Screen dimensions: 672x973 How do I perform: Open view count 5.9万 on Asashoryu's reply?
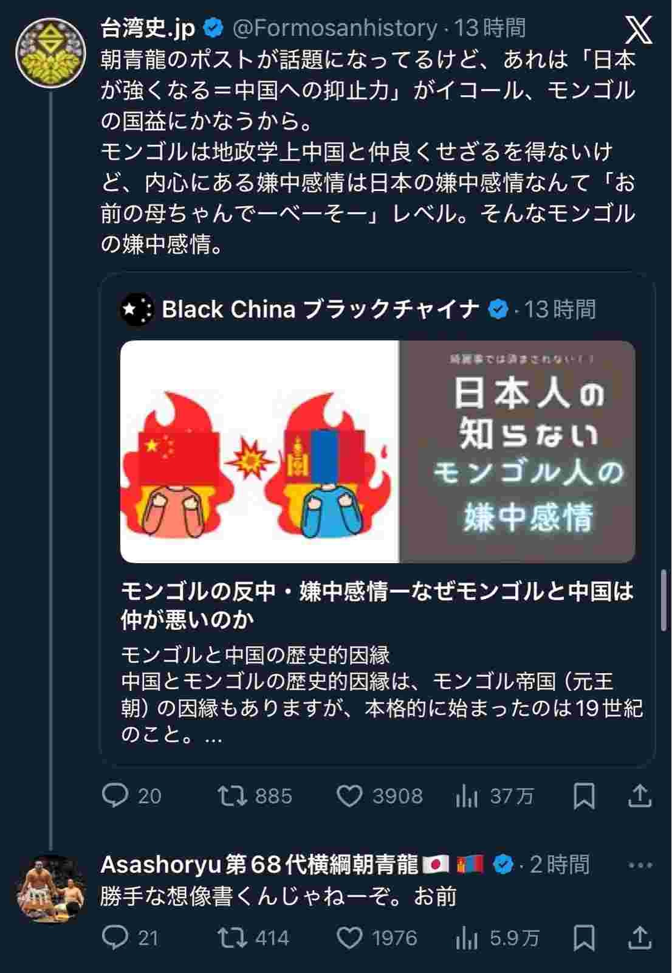point(497,938)
